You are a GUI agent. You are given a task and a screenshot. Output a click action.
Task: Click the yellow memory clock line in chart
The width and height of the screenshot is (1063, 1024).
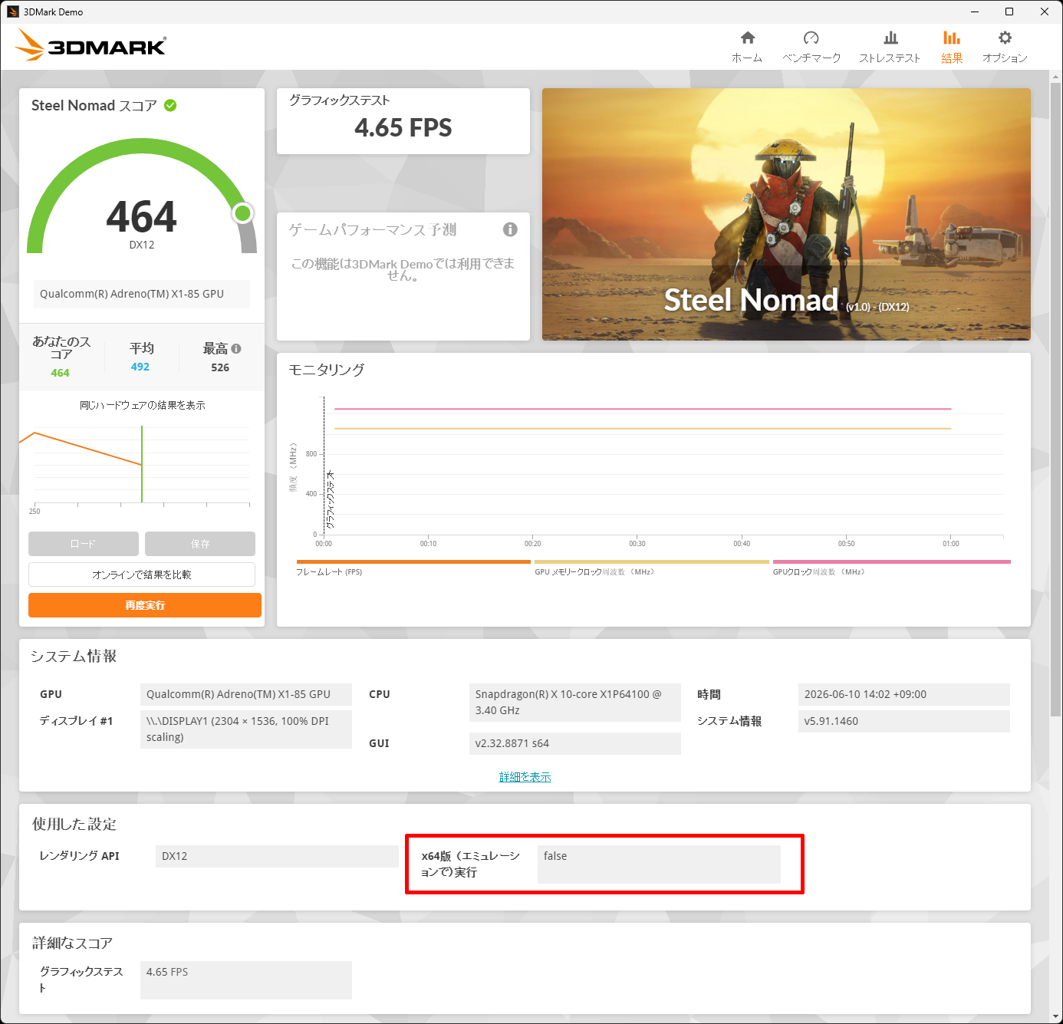click(x=643, y=429)
